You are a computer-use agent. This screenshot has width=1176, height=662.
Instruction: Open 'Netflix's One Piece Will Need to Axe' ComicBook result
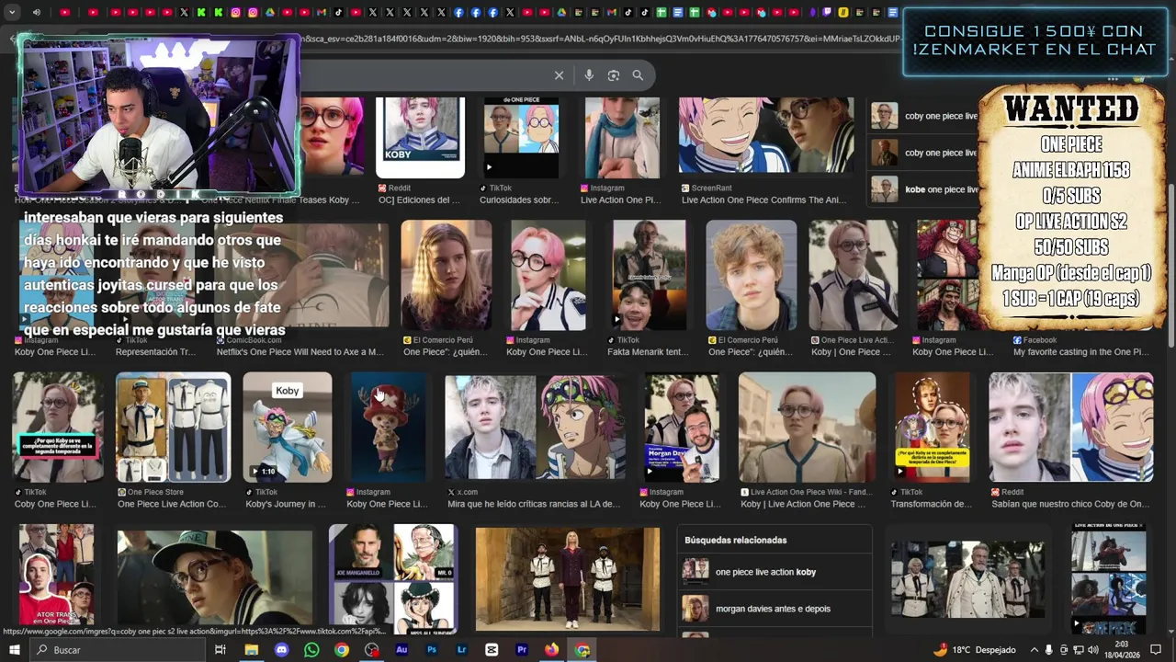[x=300, y=352]
